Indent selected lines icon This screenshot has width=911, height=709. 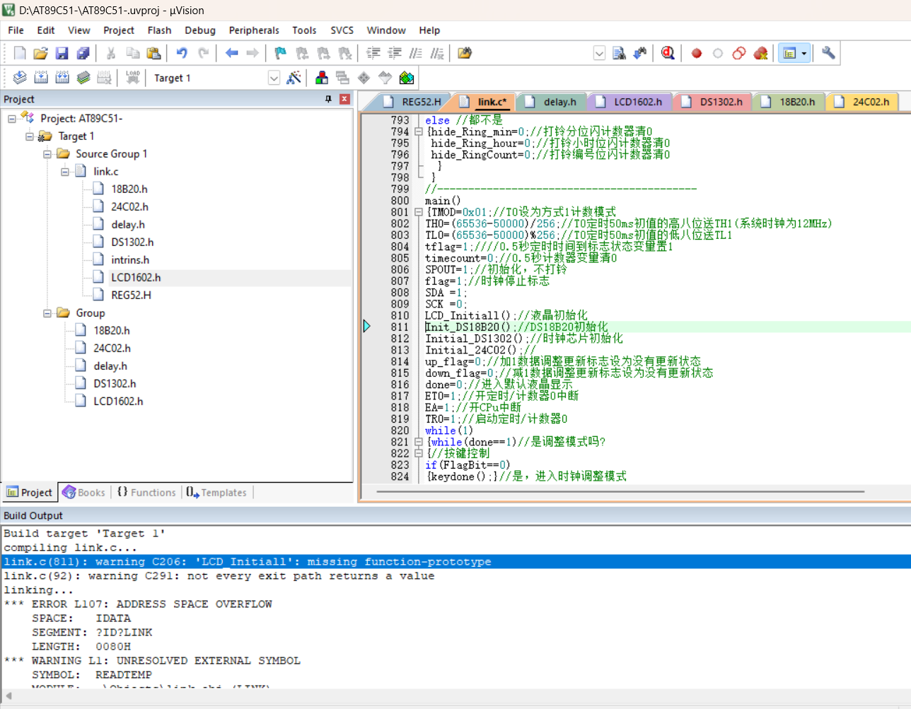point(373,53)
